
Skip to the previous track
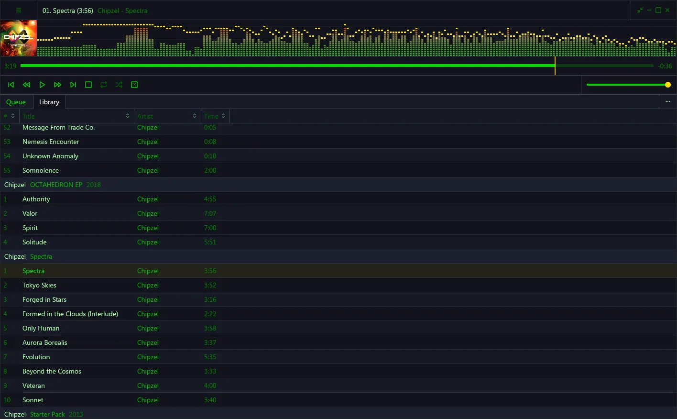click(x=11, y=85)
